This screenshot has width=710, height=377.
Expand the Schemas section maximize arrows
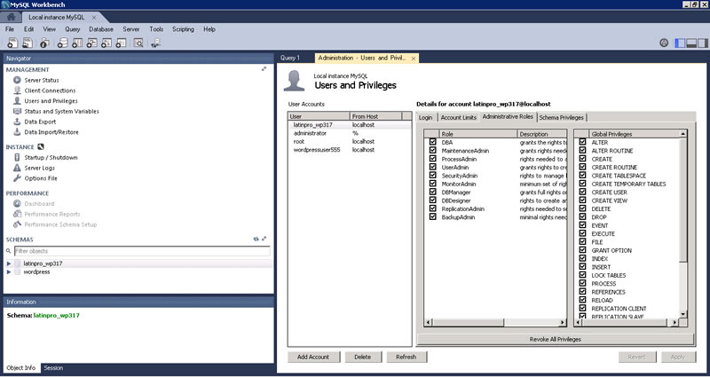pyautogui.click(x=264, y=239)
